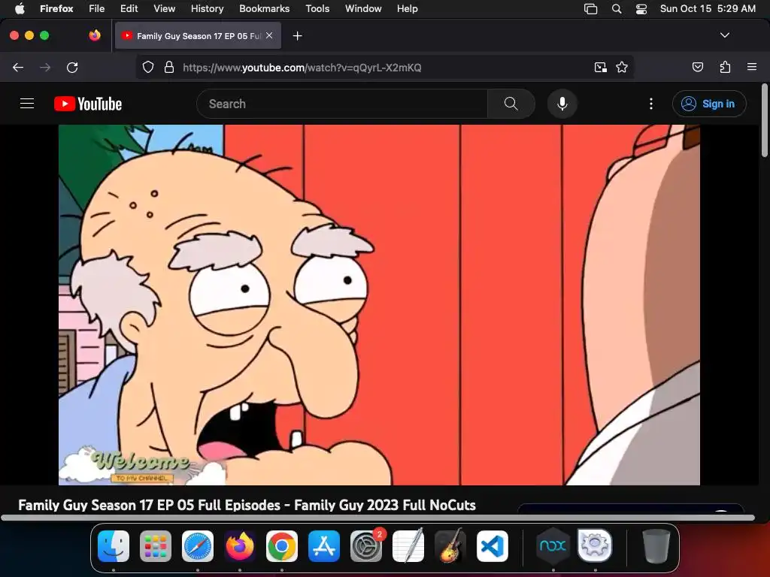Click the Sign in button

click(709, 104)
